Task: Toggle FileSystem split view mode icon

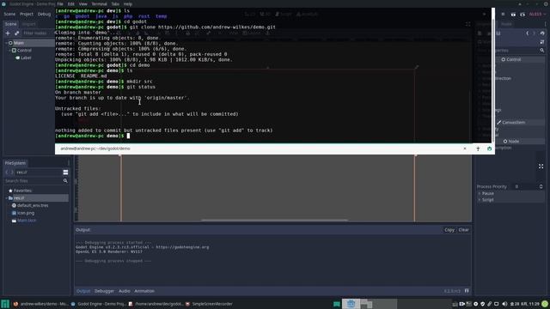Action: pos(65,172)
